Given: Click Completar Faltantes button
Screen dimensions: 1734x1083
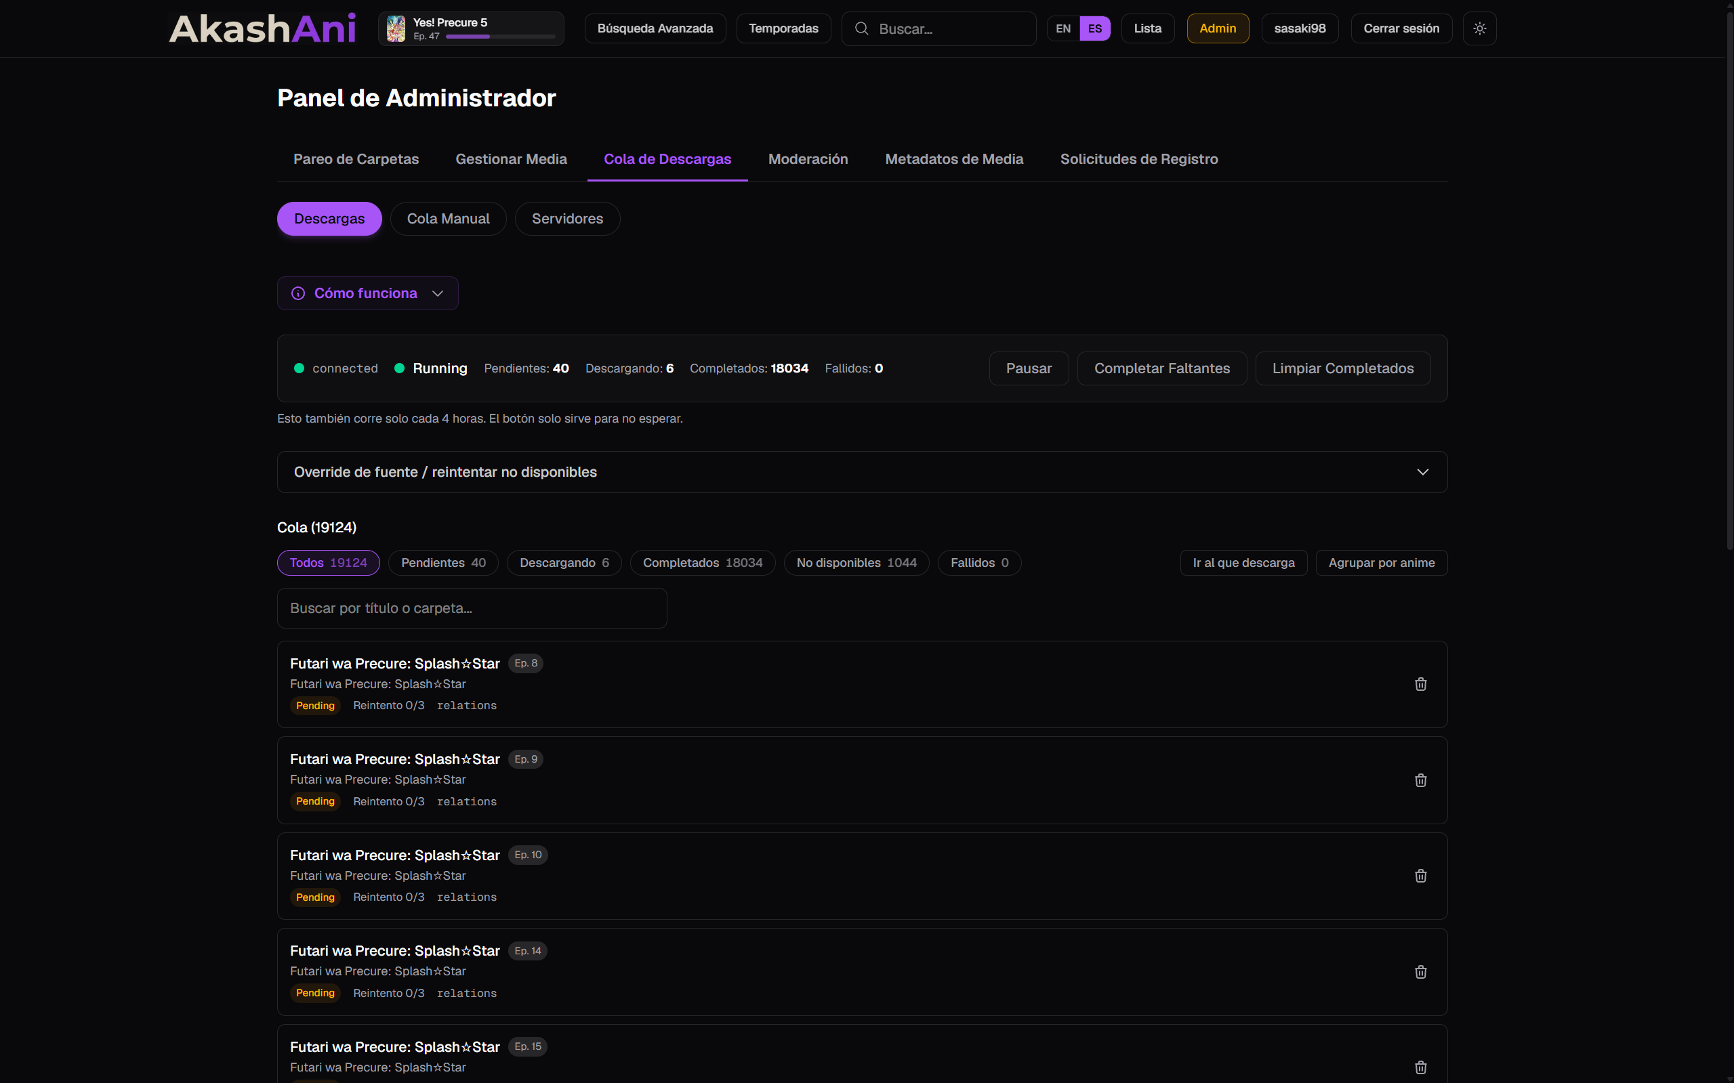Looking at the screenshot, I should tap(1161, 368).
